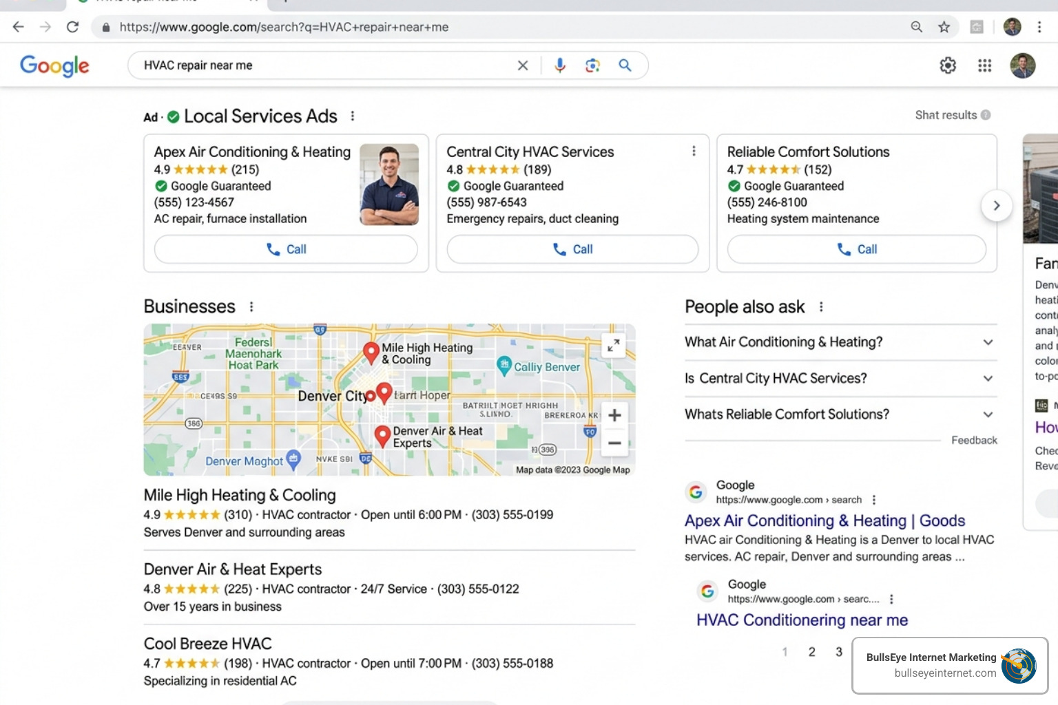Open the browser profile avatar in toolbar

1012,27
